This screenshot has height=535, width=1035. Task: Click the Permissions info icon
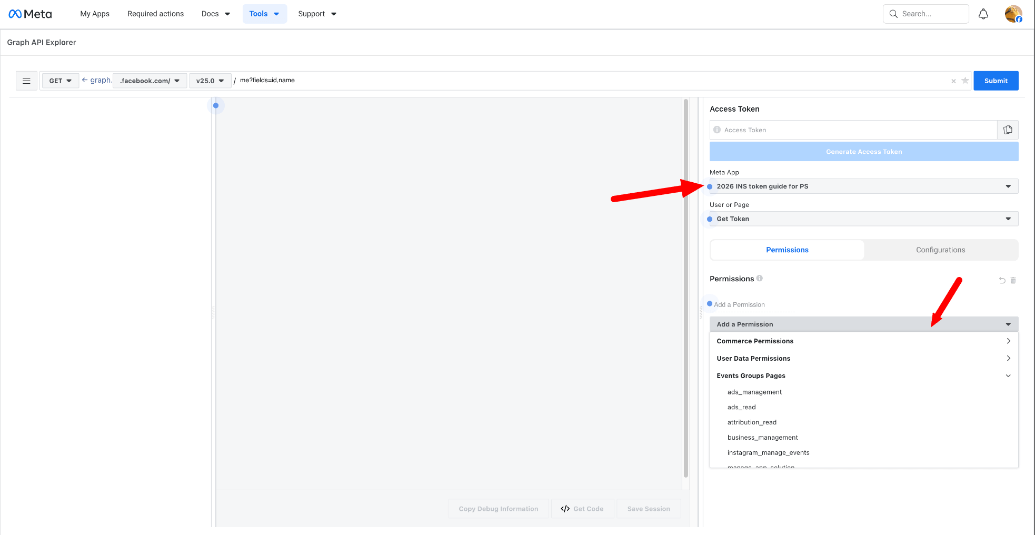(x=760, y=279)
